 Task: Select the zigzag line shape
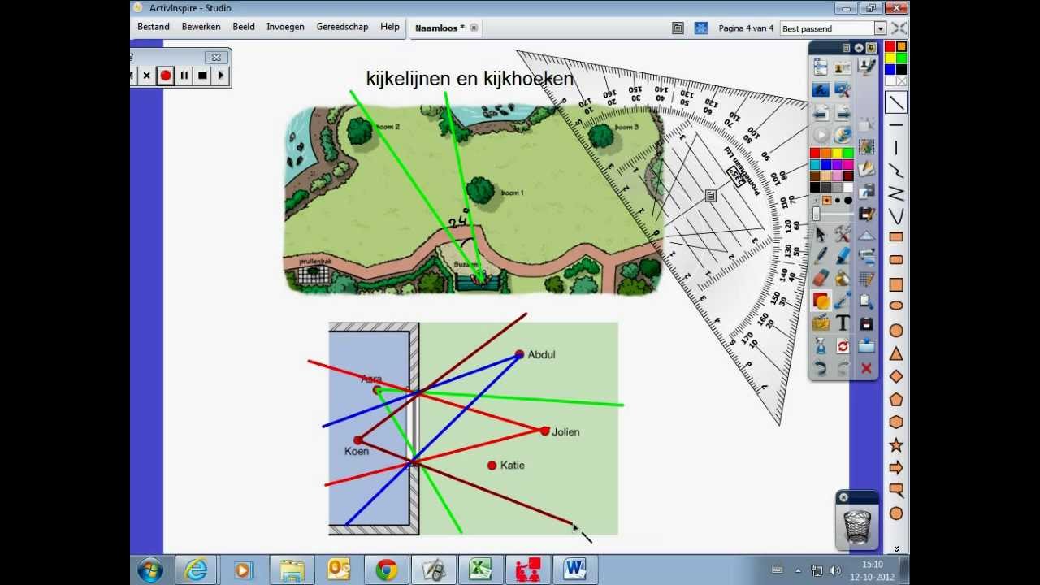tap(896, 193)
